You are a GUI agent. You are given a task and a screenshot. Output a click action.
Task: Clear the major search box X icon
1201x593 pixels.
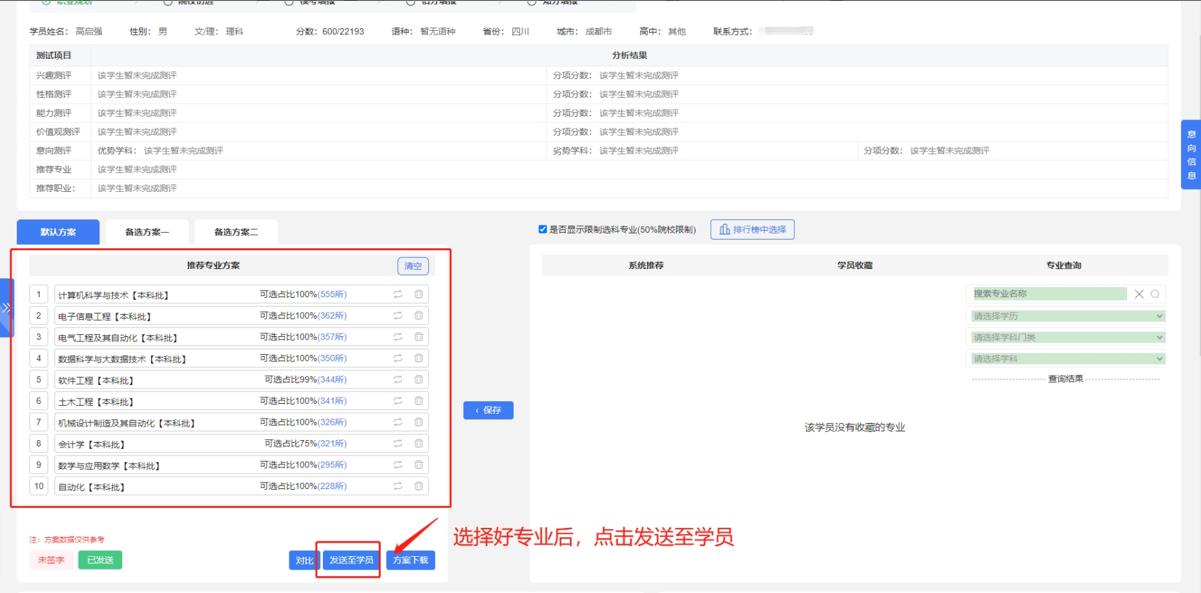(x=1139, y=294)
